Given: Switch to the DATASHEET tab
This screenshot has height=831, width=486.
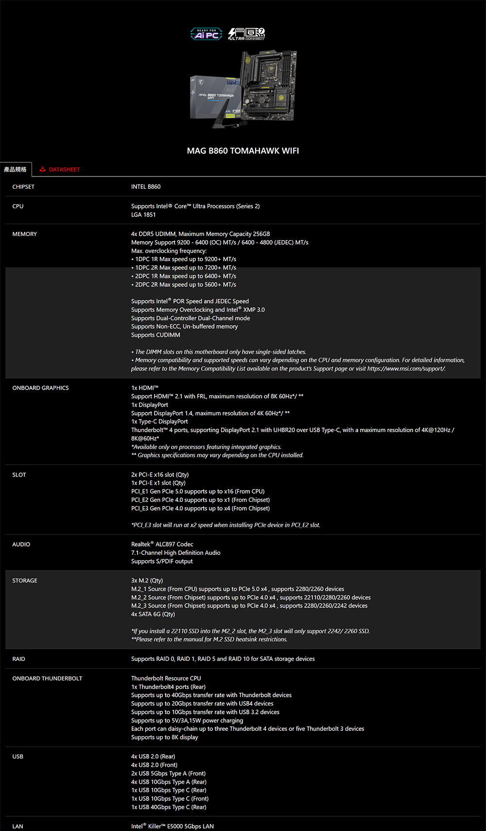Looking at the screenshot, I should point(64,169).
